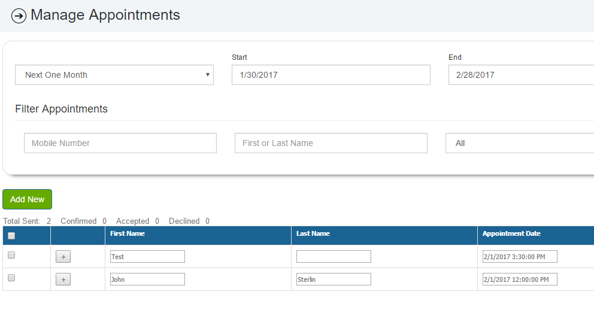Viewport: 594px width, 310px height.
Task: Open the All status filter dropdown
Action: click(x=520, y=143)
